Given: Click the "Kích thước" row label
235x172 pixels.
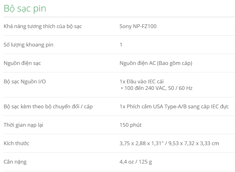Looking at the screenshot, I should [x=16, y=143].
